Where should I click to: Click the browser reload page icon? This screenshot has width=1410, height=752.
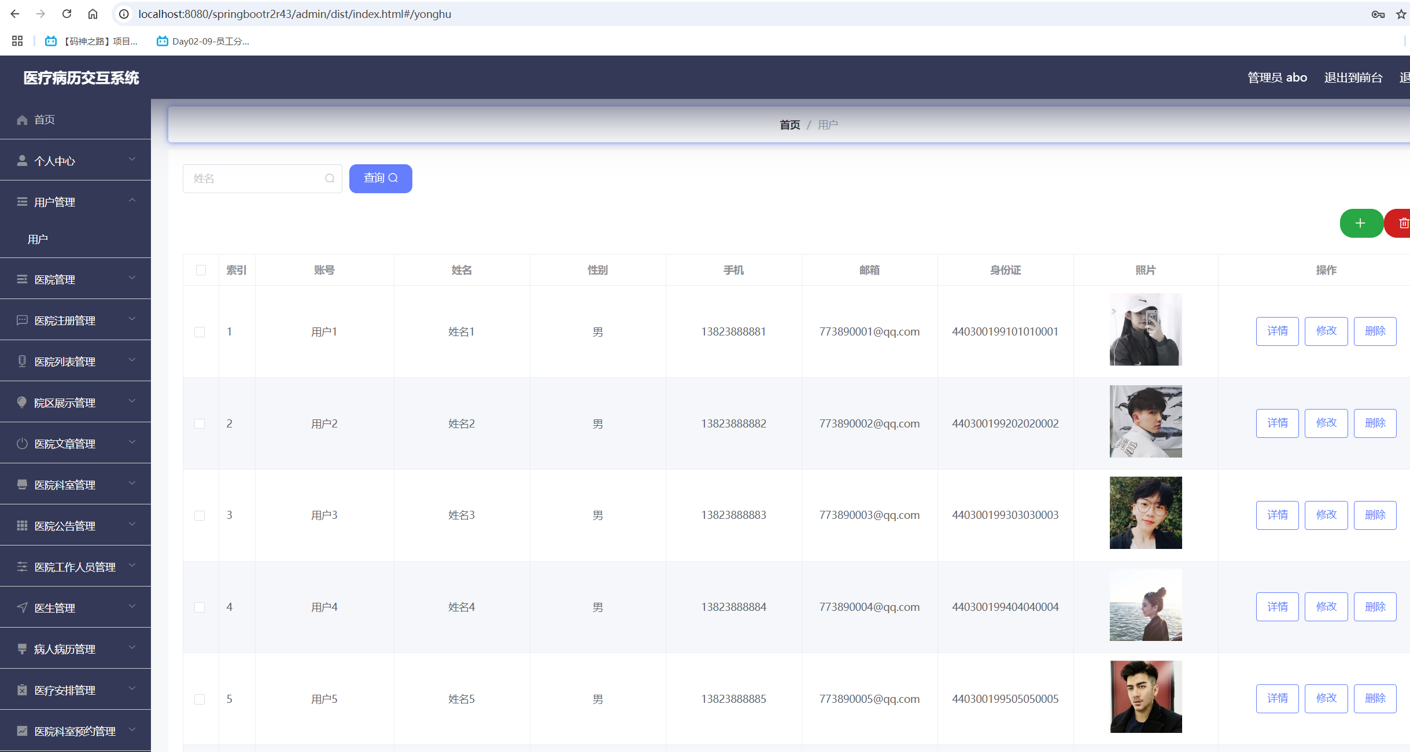click(x=67, y=14)
